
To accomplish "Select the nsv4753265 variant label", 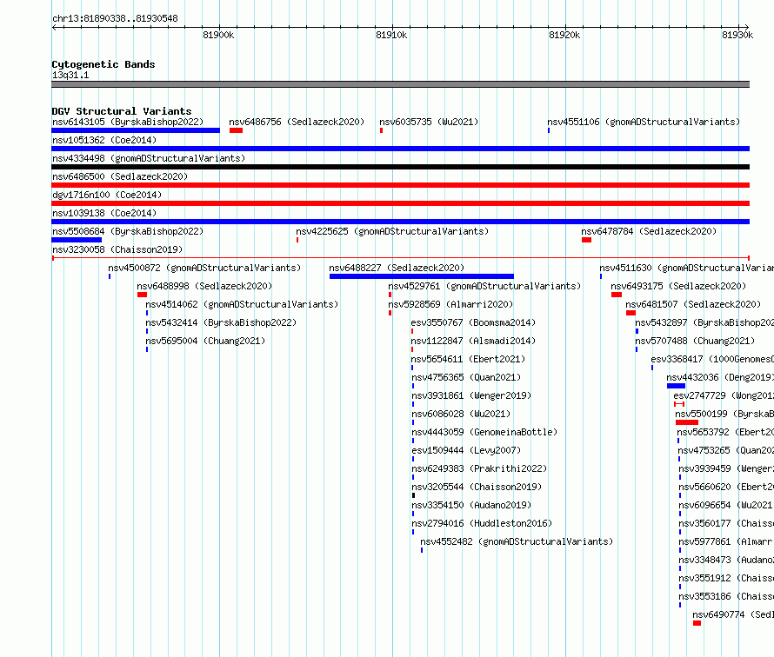I will point(725,450).
